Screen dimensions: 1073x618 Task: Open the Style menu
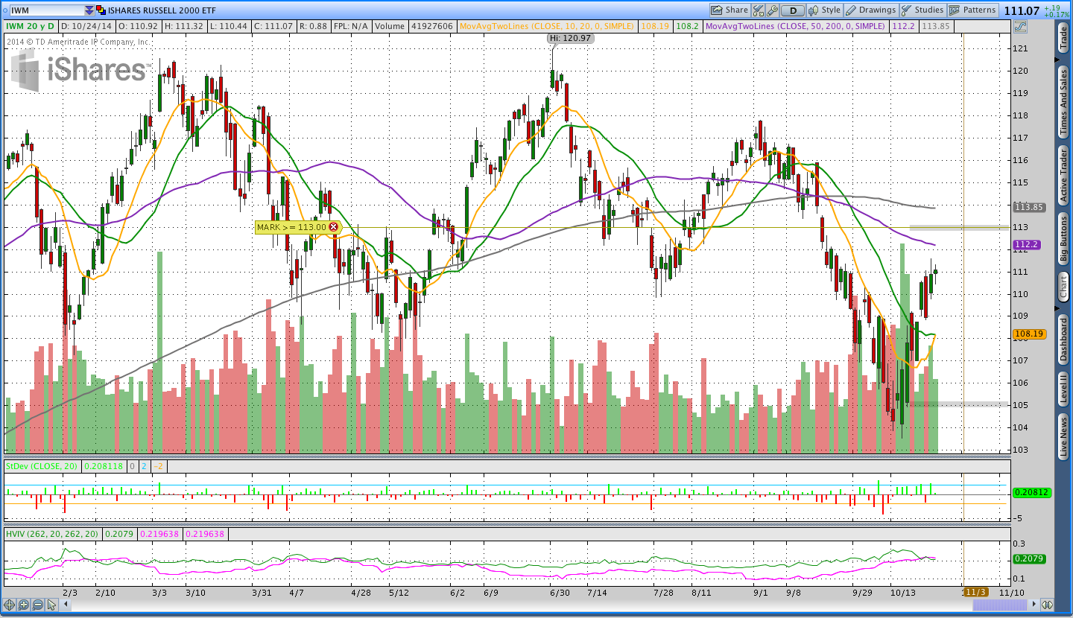click(x=825, y=10)
